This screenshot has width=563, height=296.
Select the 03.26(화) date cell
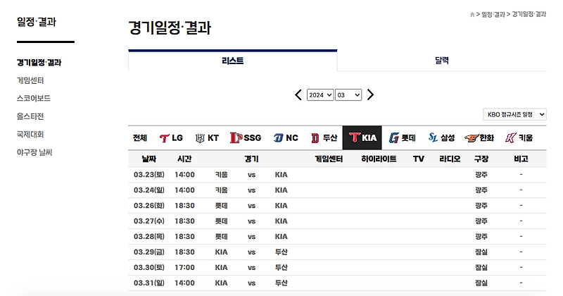click(149, 206)
